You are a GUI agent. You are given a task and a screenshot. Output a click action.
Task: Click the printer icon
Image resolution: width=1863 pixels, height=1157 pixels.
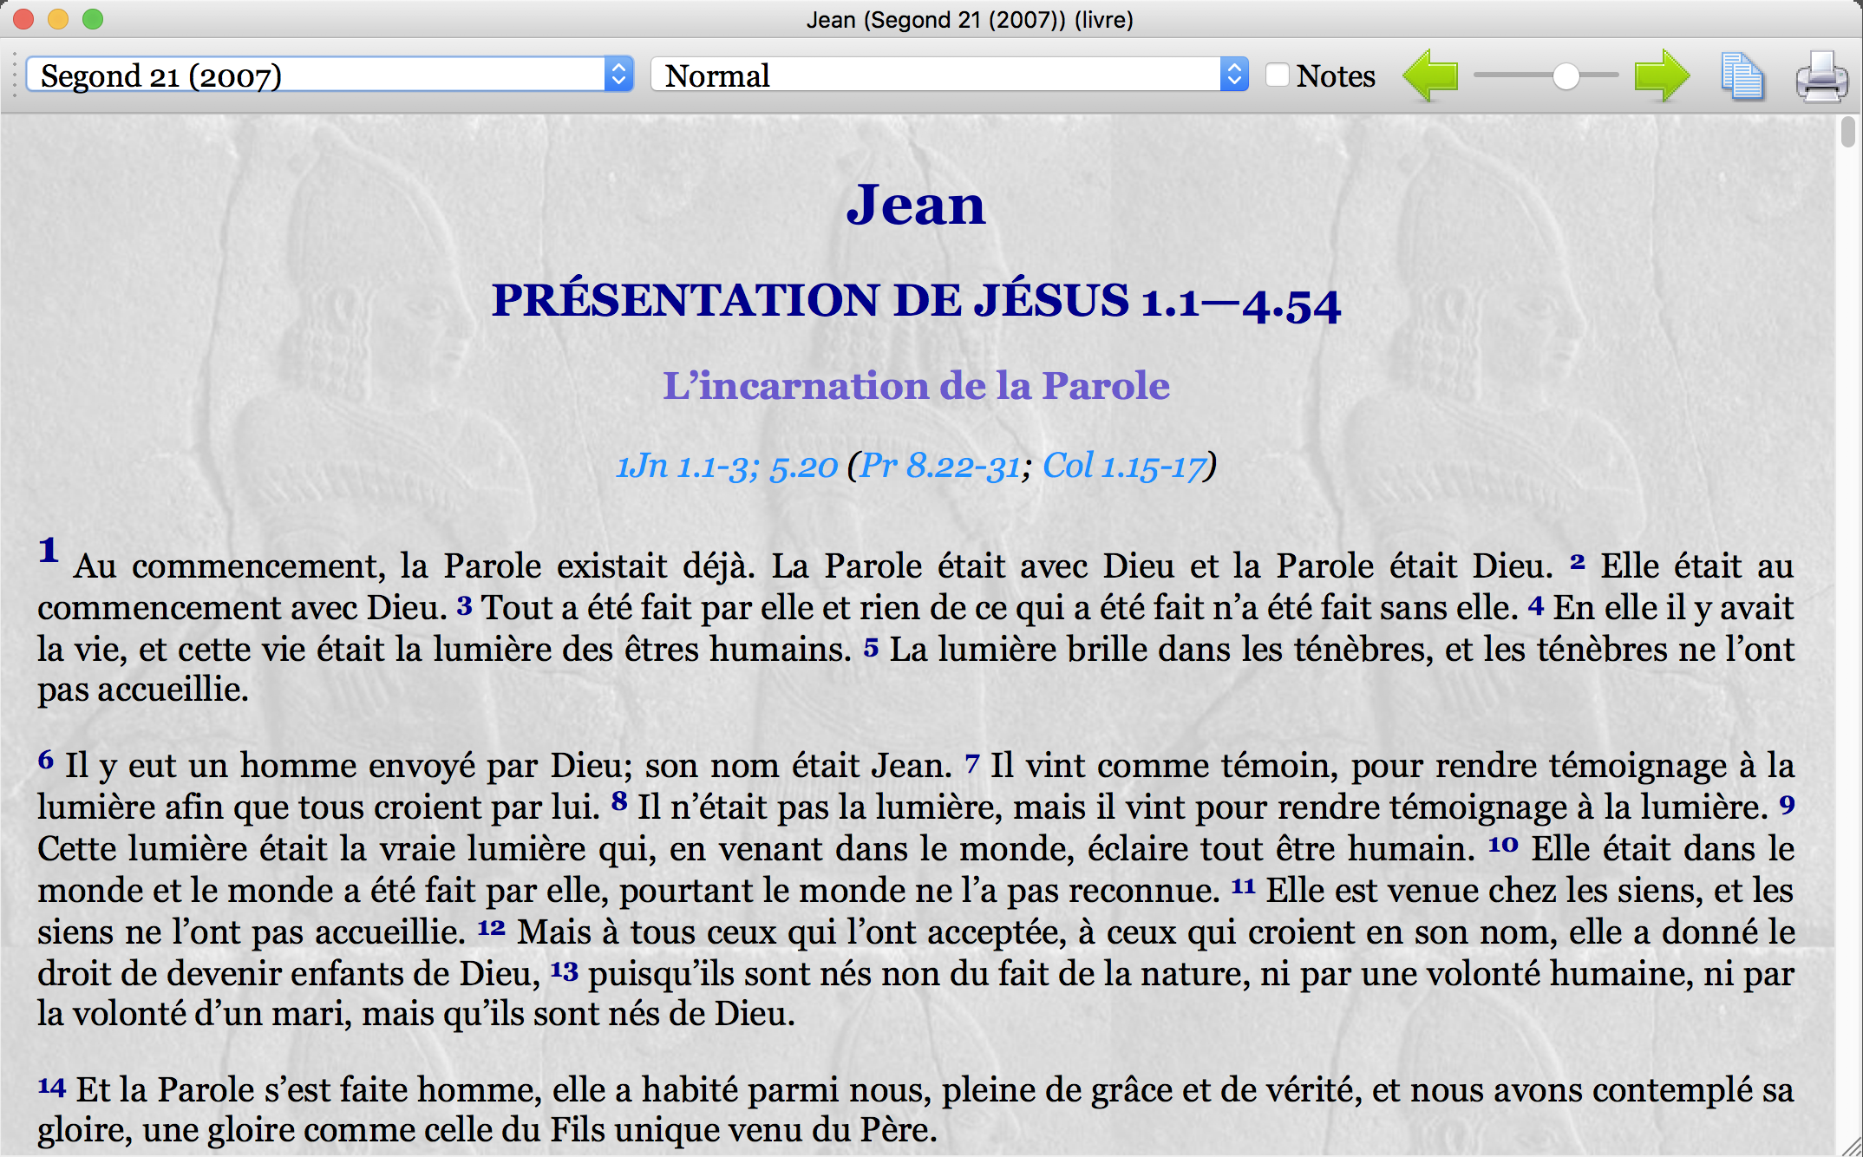[x=1821, y=78]
